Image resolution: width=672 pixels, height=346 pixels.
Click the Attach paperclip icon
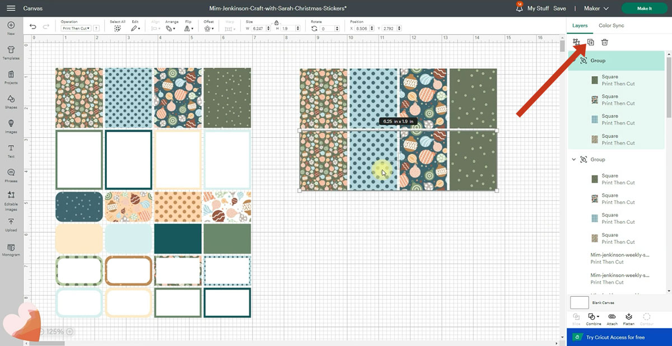point(612,318)
